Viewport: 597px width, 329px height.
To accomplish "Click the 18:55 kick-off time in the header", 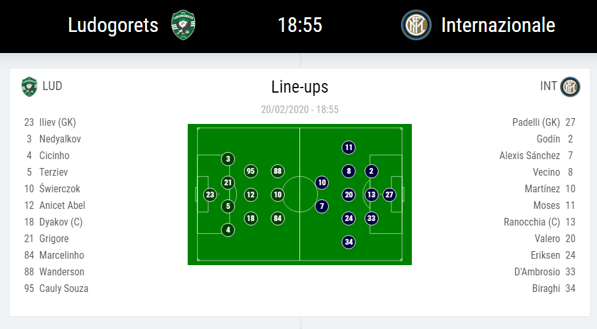I will (x=299, y=26).
